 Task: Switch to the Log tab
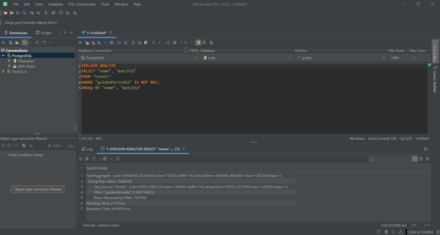(x=87, y=149)
